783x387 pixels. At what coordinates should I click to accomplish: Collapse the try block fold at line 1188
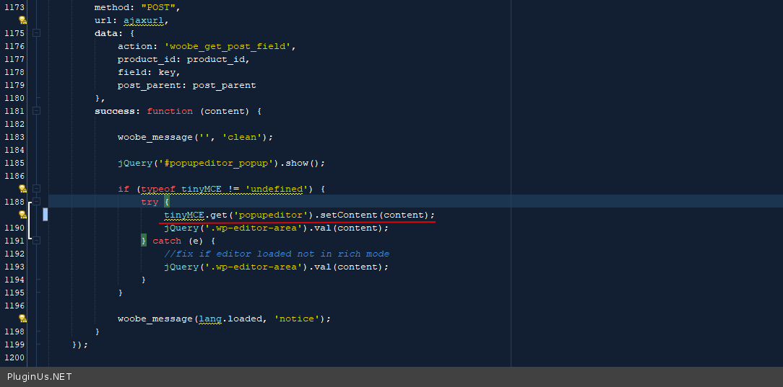[x=36, y=202]
